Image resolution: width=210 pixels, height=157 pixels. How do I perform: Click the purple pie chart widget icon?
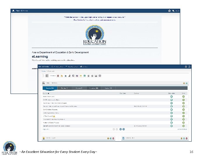77,76
